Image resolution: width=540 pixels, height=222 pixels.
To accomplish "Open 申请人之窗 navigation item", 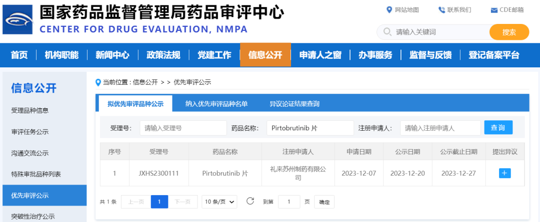I will click(320, 55).
